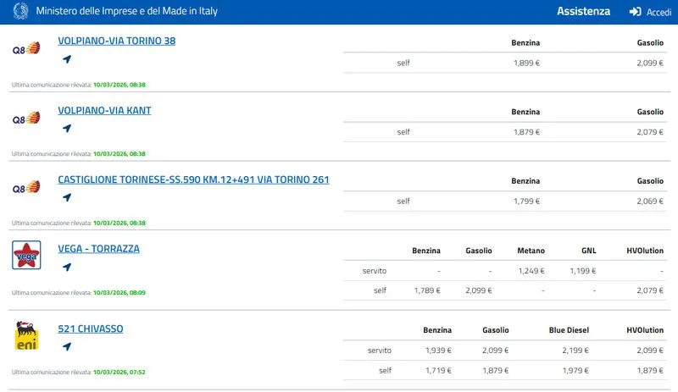The image size is (678, 392).
Task: Click the Accedi login arrow icon
Action: (635, 12)
